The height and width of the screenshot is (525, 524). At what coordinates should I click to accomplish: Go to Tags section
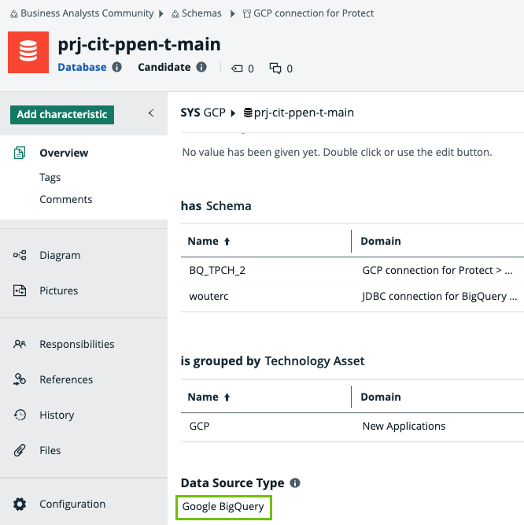50,177
